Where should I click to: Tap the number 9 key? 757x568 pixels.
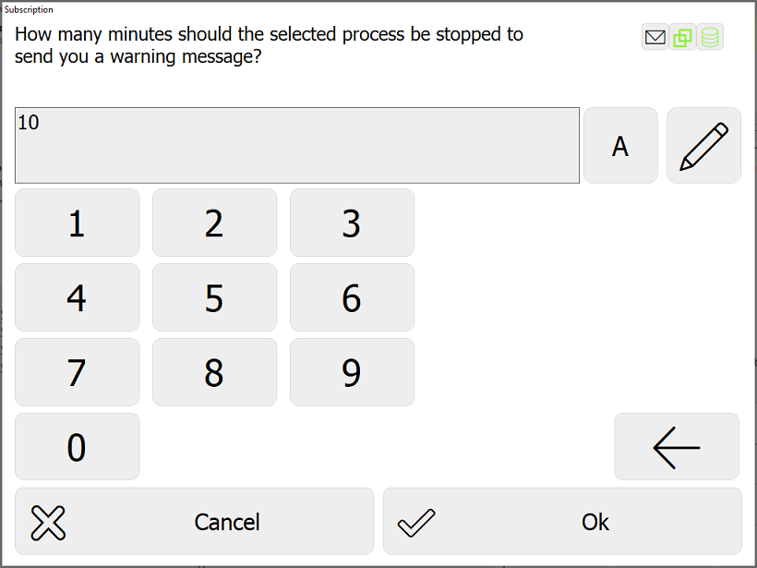click(352, 372)
